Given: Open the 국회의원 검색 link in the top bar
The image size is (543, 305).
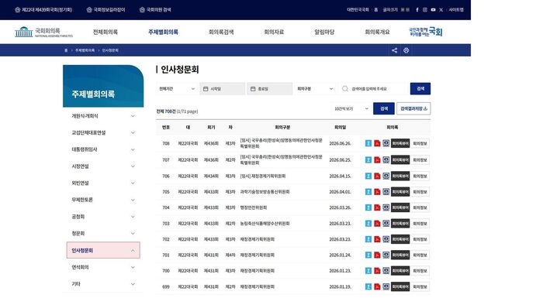Looking at the screenshot, I should [155, 9].
